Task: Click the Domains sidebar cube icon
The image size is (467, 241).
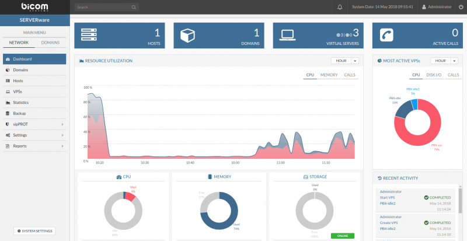Action: pyautogui.click(x=8, y=70)
